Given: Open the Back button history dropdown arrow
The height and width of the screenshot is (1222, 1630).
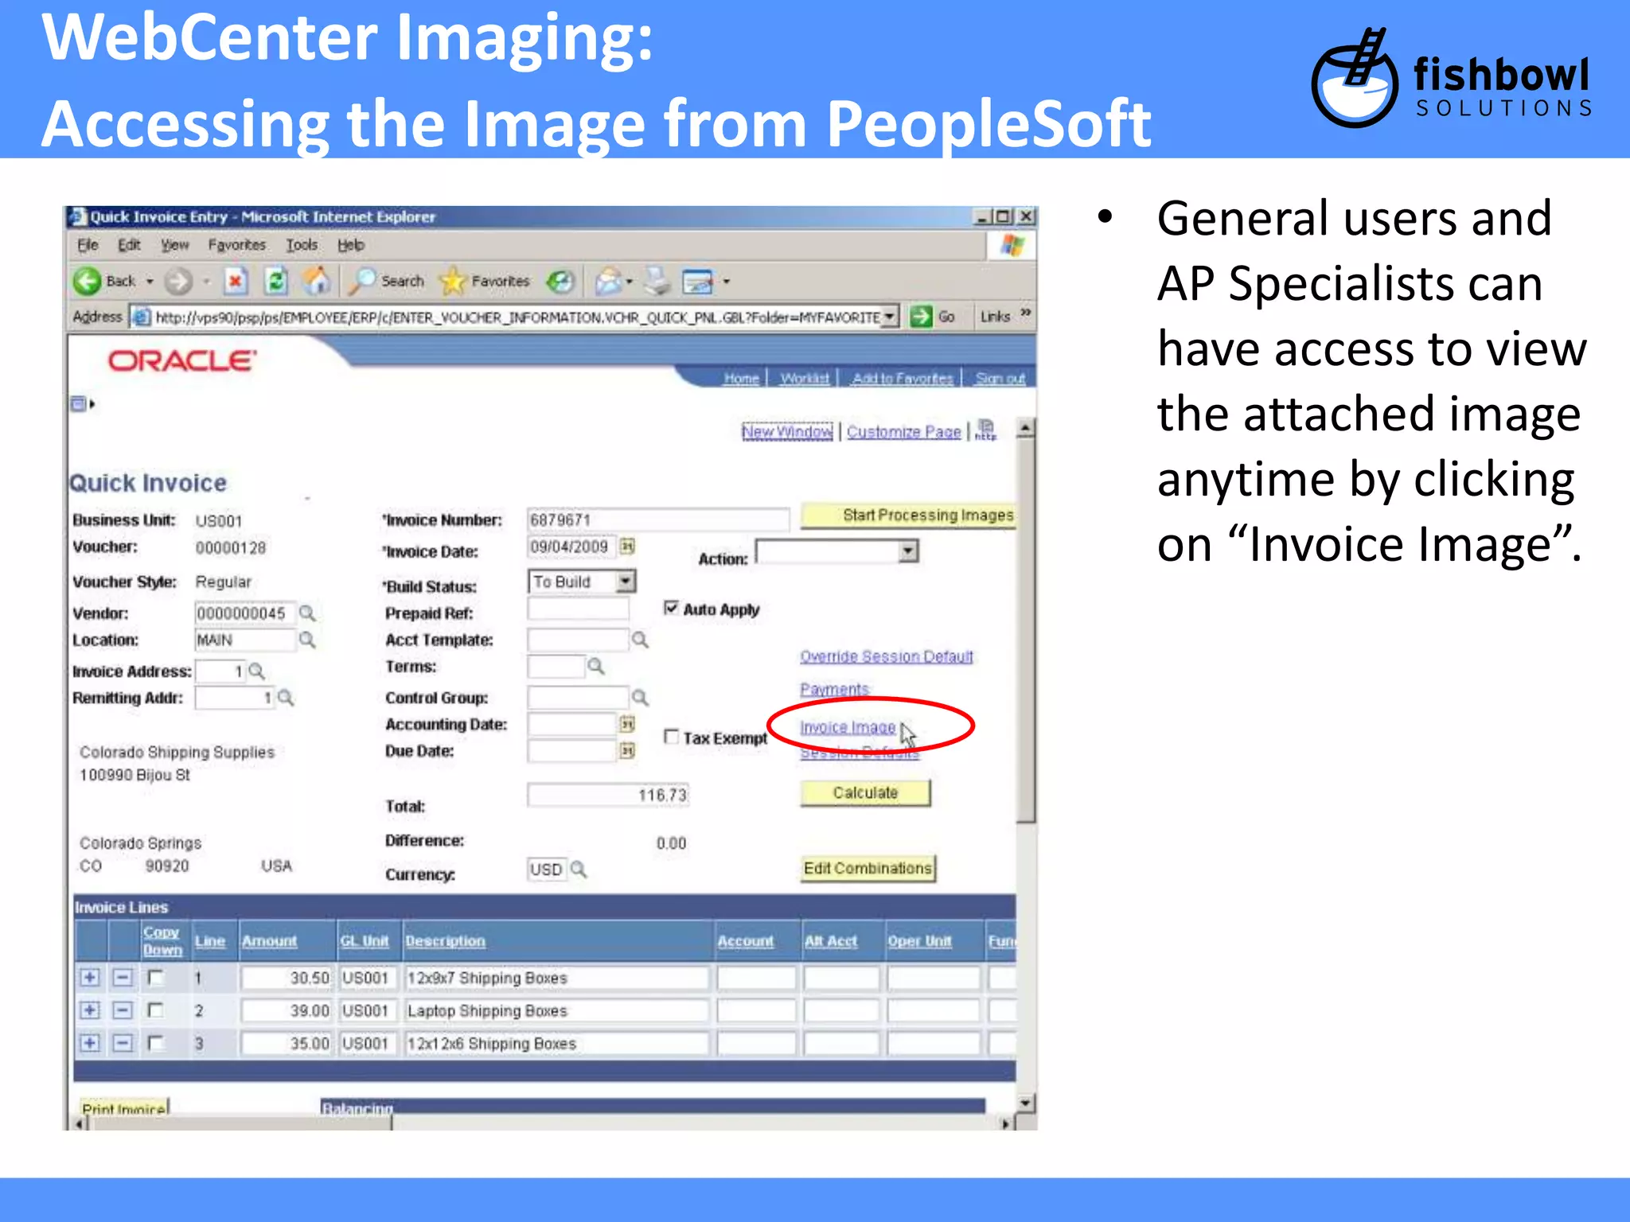Looking at the screenshot, I should [x=149, y=282].
